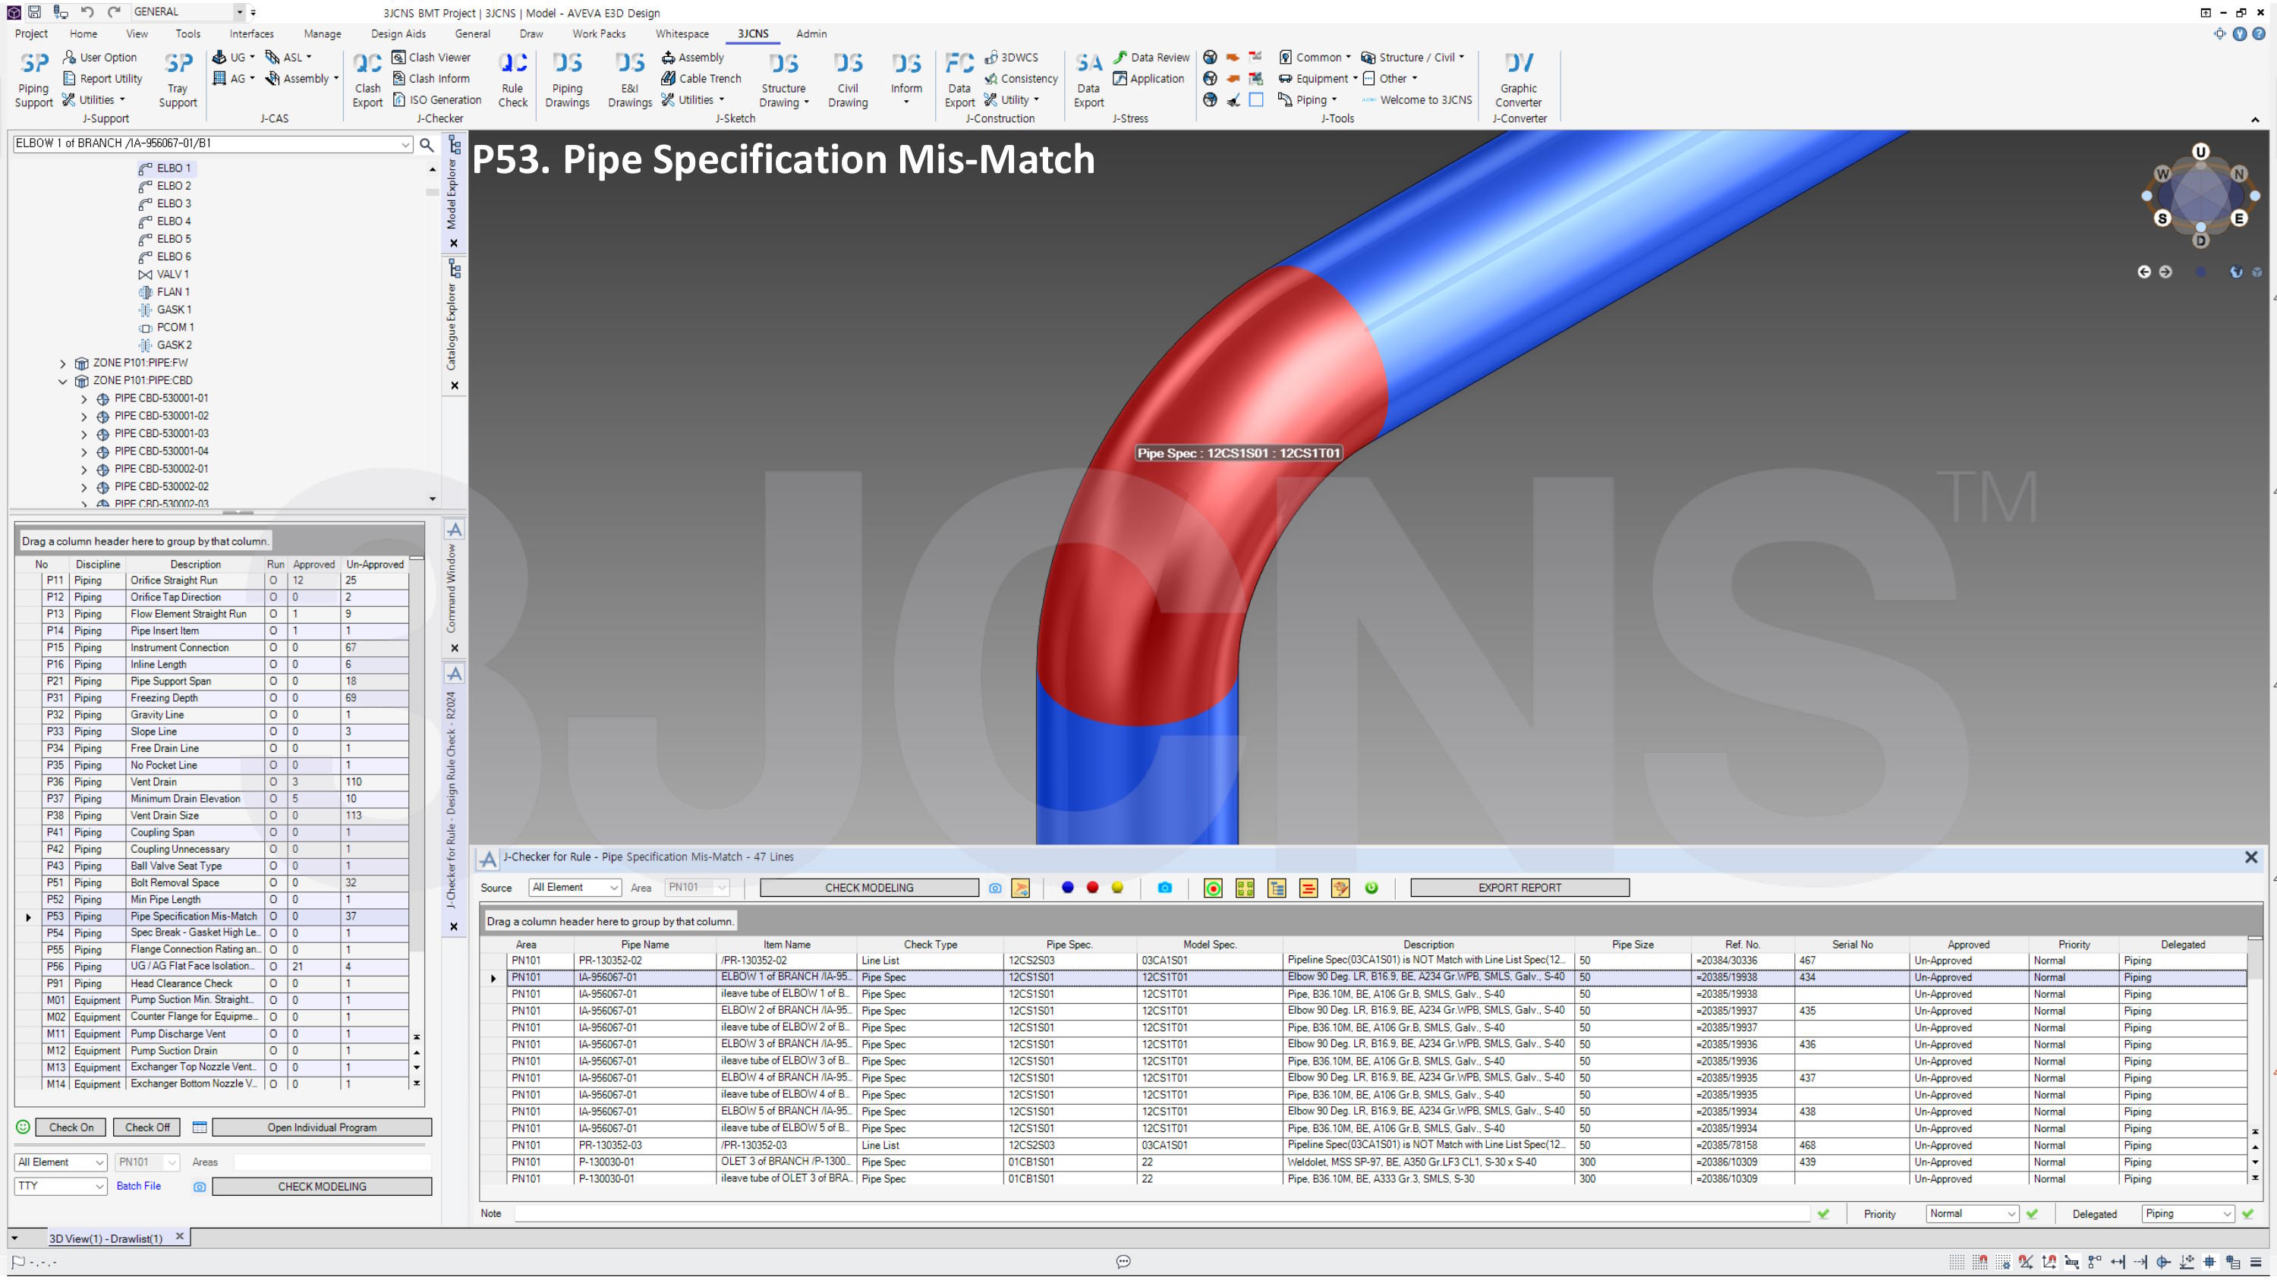Open E&I Drawings tool
Screen dimensions: 2277x1280
[629, 80]
